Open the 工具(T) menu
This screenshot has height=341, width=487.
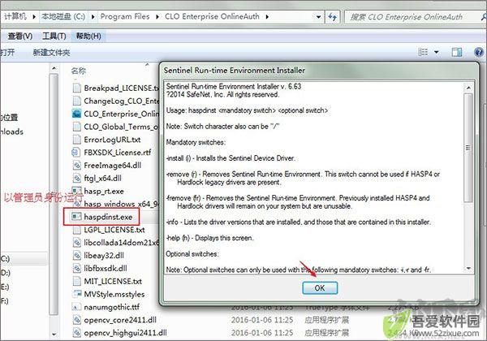click(54, 37)
